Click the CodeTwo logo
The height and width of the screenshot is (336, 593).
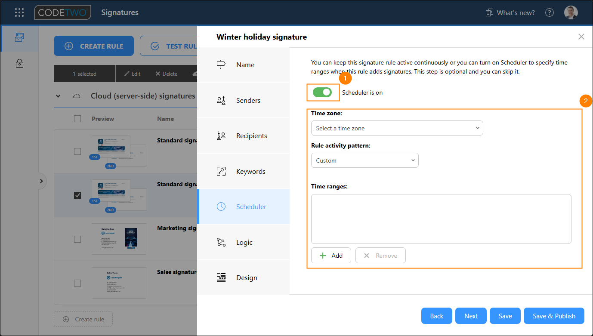63,12
